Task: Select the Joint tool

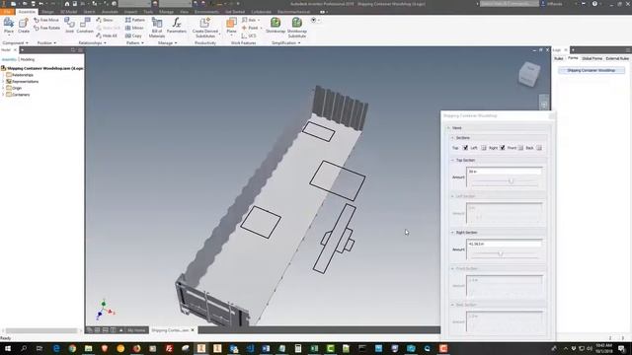Action: pos(69,26)
